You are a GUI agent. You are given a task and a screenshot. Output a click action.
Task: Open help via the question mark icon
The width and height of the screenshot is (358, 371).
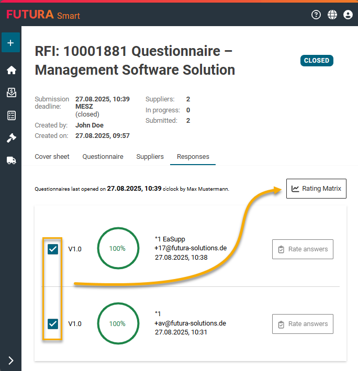pyautogui.click(x=316, y=15)
